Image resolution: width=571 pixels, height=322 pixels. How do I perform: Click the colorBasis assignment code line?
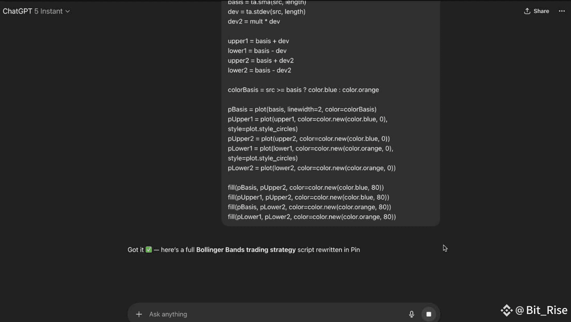click(303, 90)
